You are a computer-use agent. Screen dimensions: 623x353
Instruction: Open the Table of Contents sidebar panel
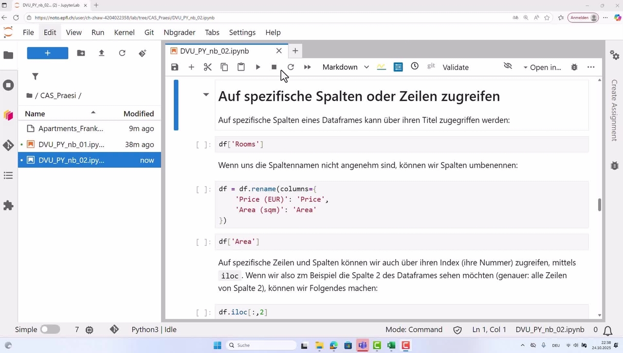tap(8, 175)
